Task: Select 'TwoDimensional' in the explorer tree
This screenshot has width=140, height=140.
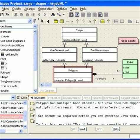Action: [x=10, y=82]
